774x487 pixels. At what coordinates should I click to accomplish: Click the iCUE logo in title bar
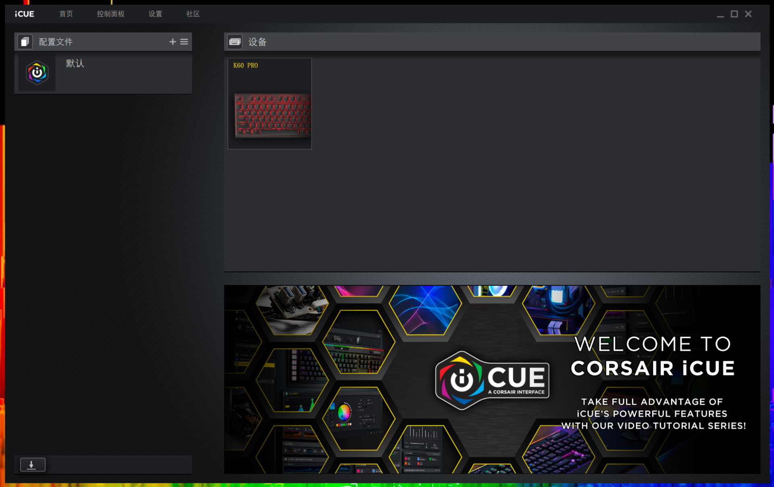point(25,14)
